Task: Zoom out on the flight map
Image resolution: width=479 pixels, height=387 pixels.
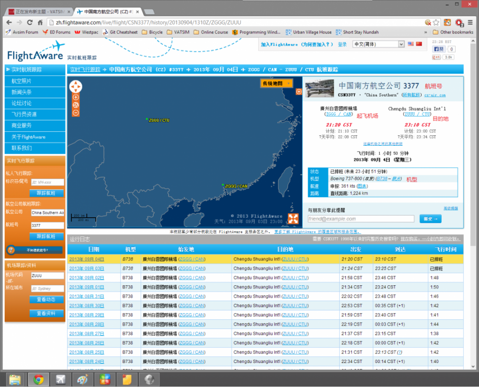Action: pos(76,113)
